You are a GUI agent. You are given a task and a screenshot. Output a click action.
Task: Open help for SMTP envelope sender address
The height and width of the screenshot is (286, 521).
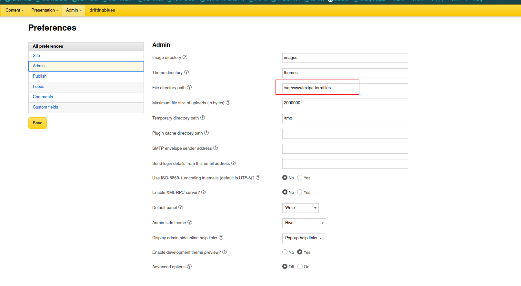coord(215,148)
